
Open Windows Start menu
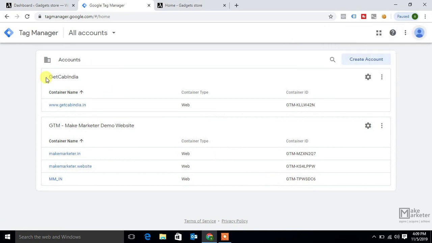point(7,237)
